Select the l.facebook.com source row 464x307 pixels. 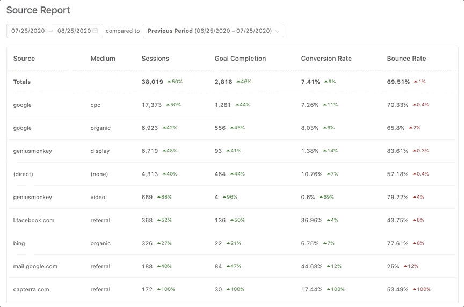coord(34,221)
